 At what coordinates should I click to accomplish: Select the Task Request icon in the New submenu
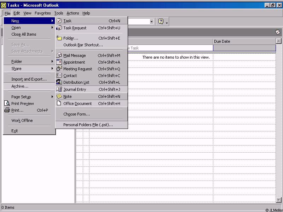pyautogui.click(x=59, y=28)
